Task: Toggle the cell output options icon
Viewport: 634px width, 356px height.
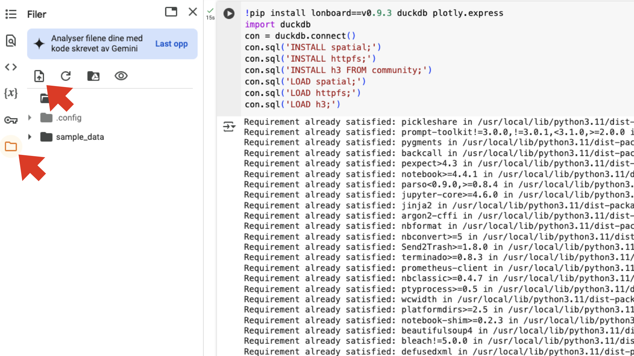Action: point(229,127)
